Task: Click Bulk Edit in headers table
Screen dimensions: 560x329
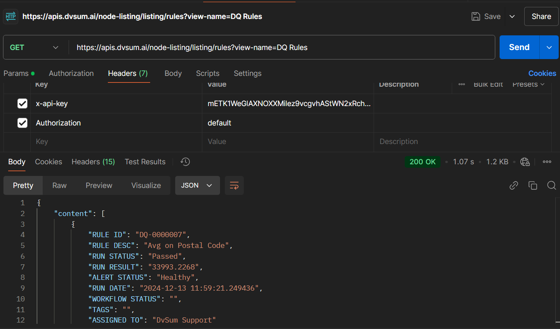Action: pos(488,85)
